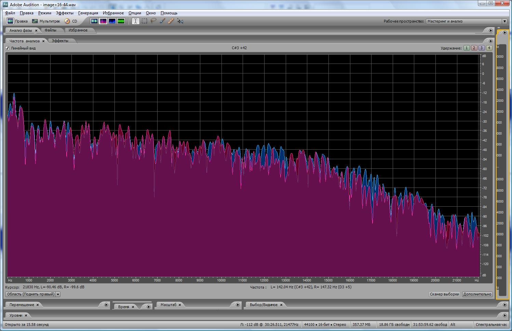Image resolution: width=512 pixels, height=331 pixels.
Task: Select the spectral pan display icon
Action: coord(112,21)
